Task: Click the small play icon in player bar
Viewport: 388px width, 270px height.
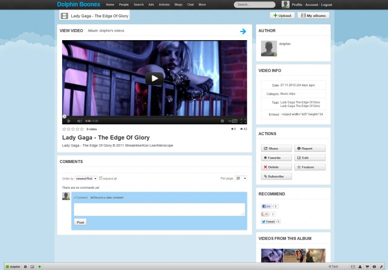Action: pyautogui.click(x=69, y=121)
